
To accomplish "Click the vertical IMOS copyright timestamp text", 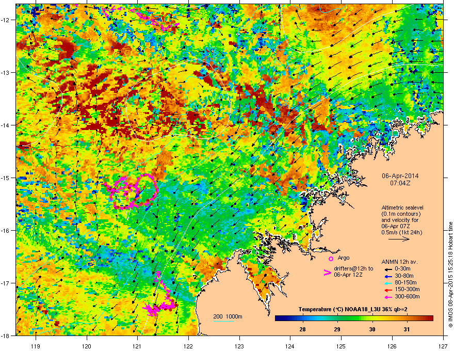I will pos(450,275).
